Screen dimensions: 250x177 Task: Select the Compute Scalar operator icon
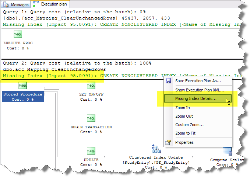coord(227,151)
